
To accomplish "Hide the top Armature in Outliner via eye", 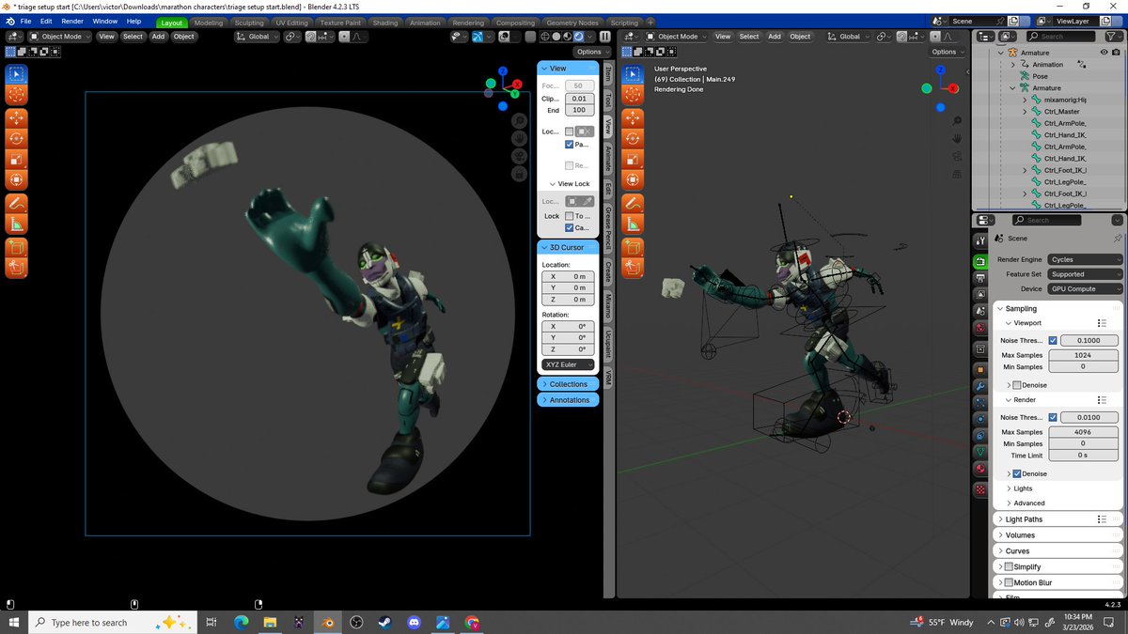I will tap(1103, 53).
